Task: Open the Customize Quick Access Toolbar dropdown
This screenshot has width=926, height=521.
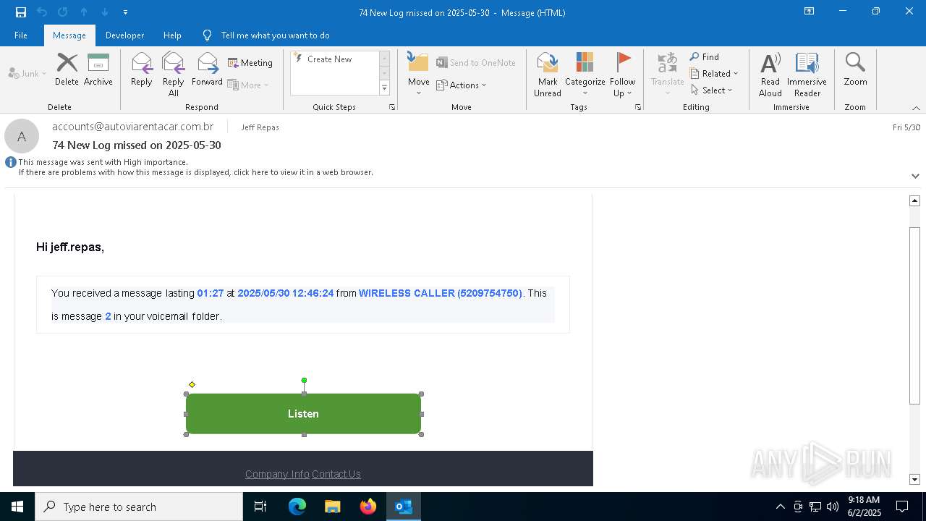Action: 125,12
